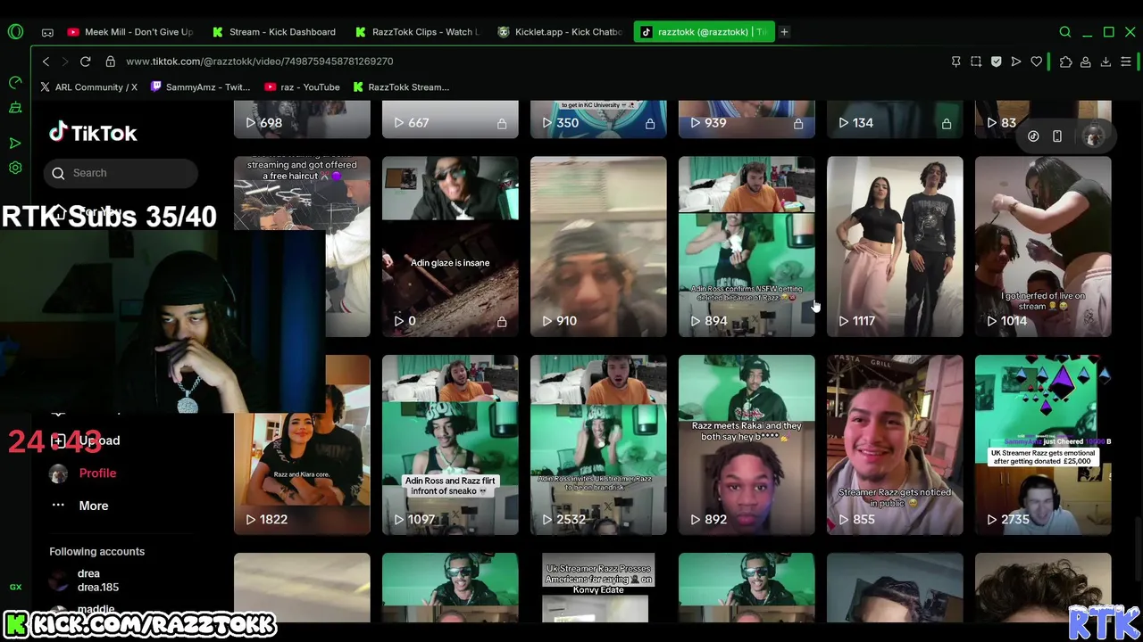Switch to Meek Mill YouTube tab
This screenshot has width=1143, height=642.
130,32
